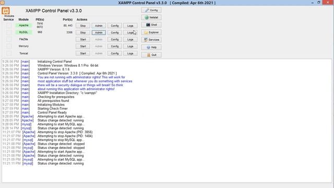Screen dimensions: 334x188
Task: Start the FileZilla module
Action: 83,40
